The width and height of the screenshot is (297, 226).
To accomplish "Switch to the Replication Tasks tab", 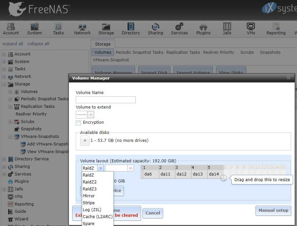I will (x=183, y=52).
